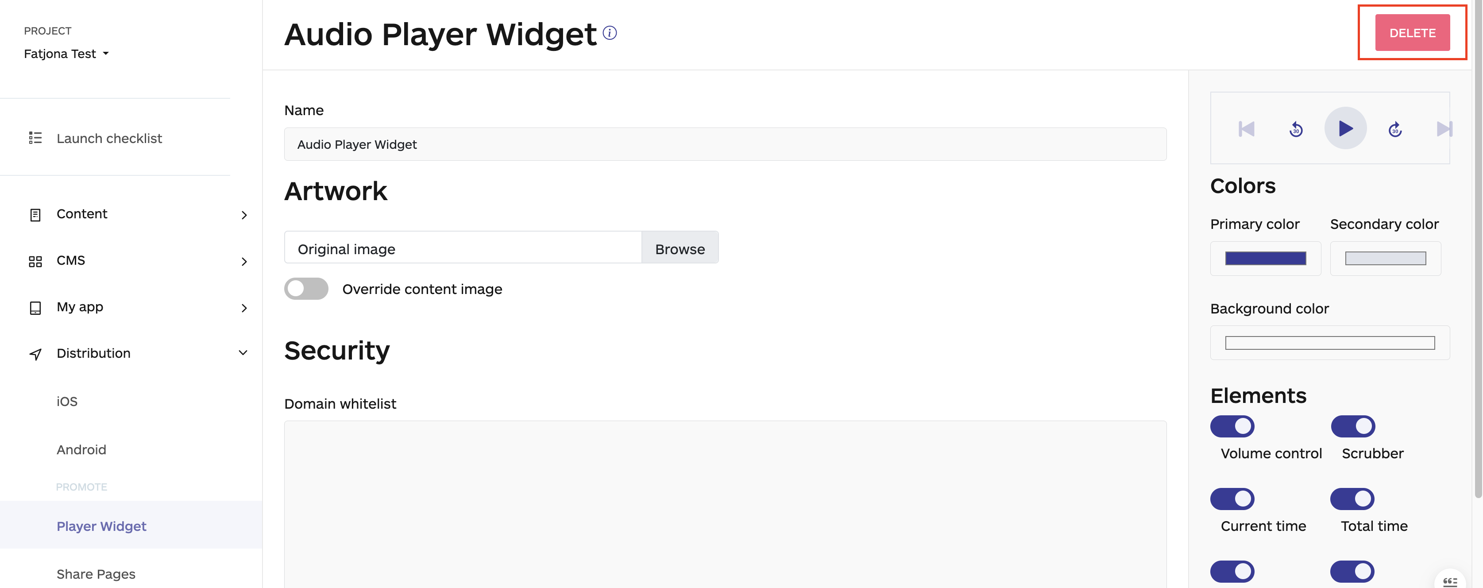Open the Primary color swatch picker
This screenshot has height=588, width=1483.
(x=1265, y=258)
